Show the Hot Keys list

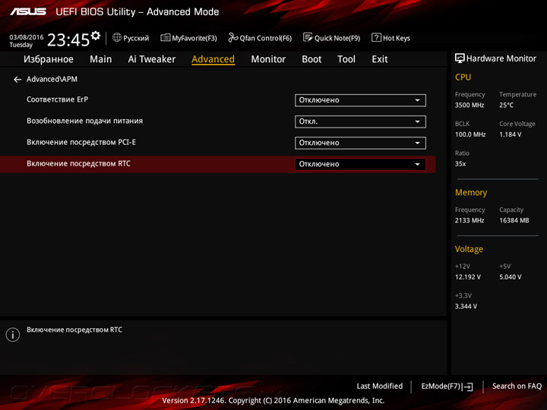(x=391, y=38)
